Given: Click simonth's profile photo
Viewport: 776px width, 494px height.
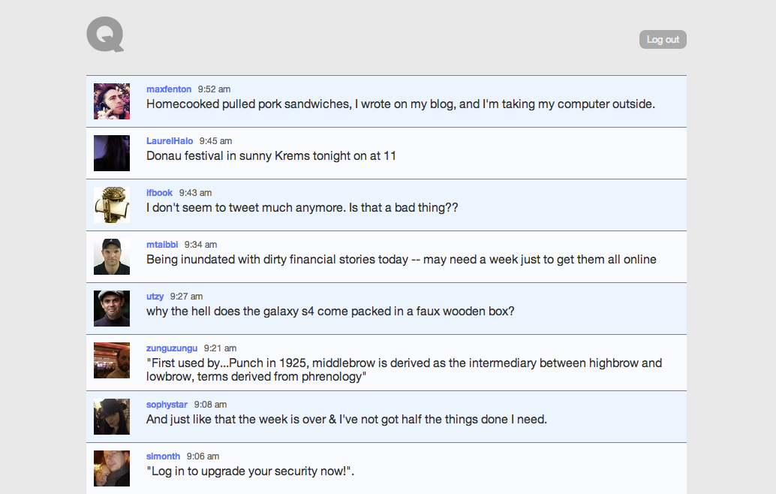Looking at the screenshot, I should click(x=112, y=468).
